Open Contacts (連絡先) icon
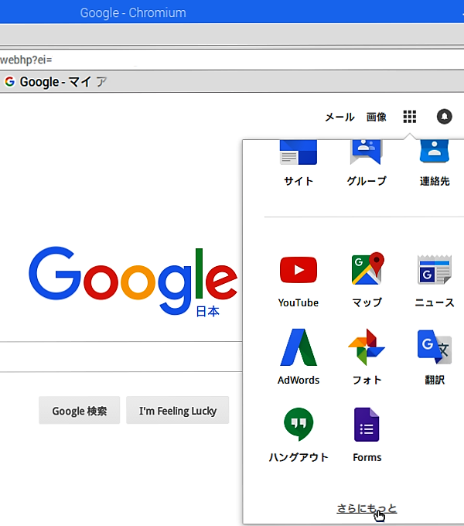The height and width of the screenshot is (526, 464). coord(435,152)
